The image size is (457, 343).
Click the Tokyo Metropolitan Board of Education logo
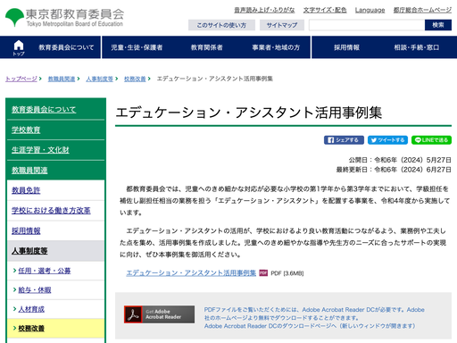pyautogui.click(x=64, y=17)
